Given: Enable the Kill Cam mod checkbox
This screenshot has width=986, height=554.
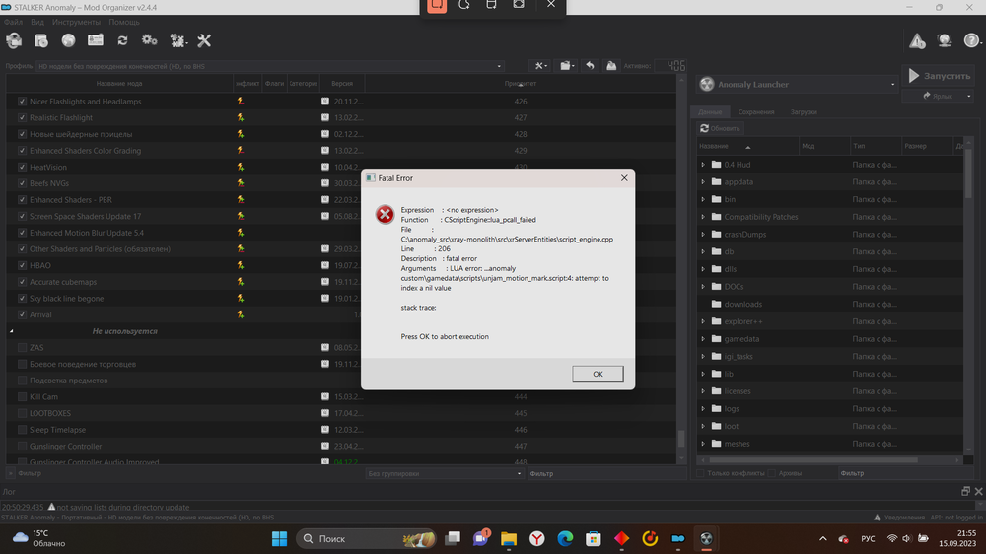Looking at the screenshot, I should (23, 397).
